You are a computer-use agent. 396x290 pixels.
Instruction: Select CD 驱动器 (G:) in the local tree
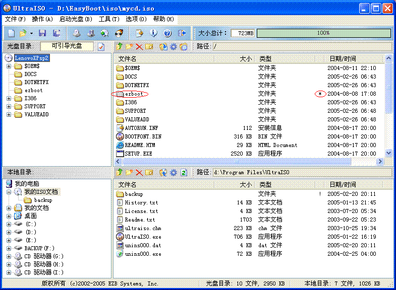coord(44,256)
